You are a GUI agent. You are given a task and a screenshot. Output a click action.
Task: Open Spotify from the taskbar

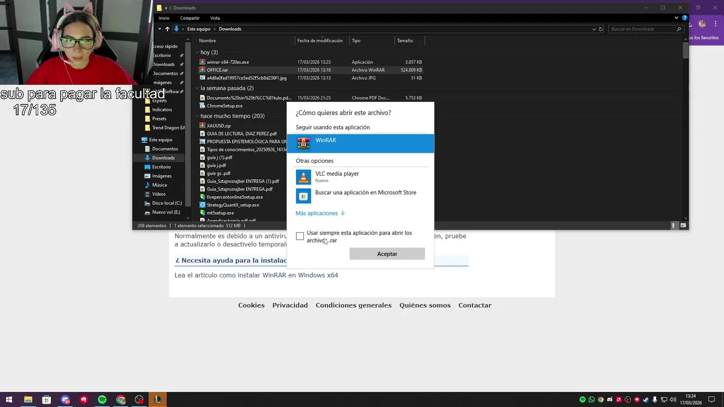pyautogui.click(x=102, y=400)
